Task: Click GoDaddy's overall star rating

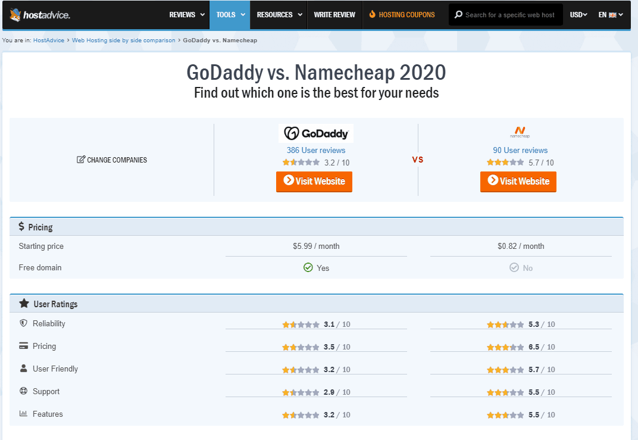Action: point(301,163)
